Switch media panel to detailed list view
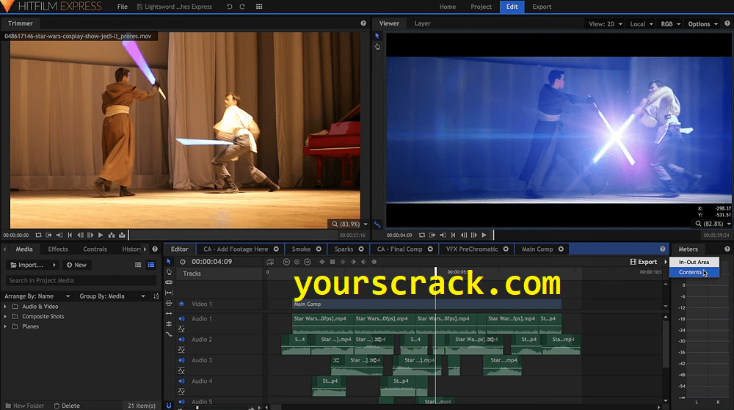 (x=150, y=265)
